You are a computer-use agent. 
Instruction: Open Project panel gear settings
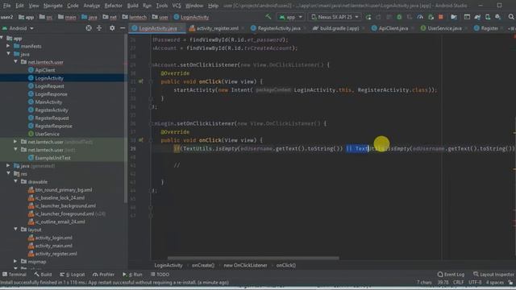tap(112, 28)
